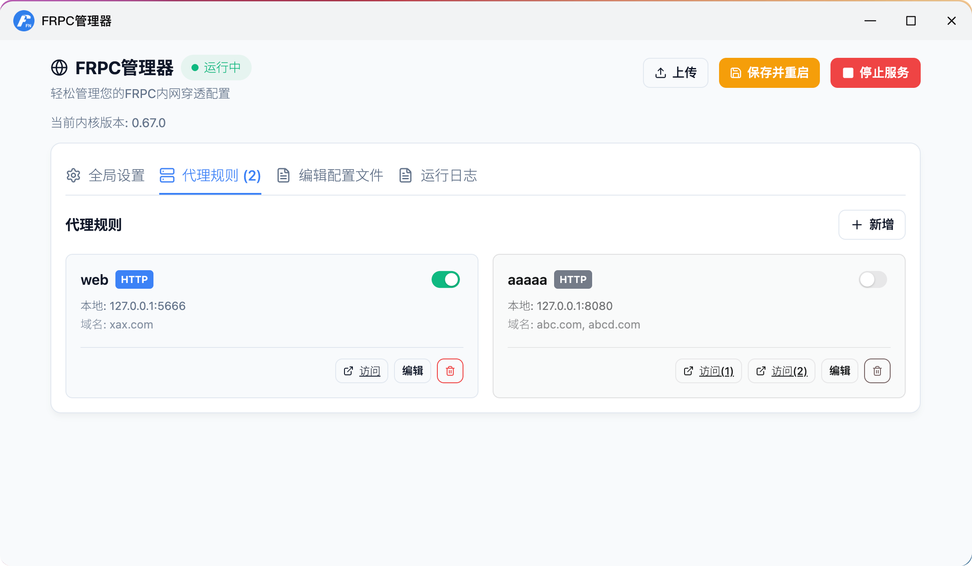Click the document icon on 运行日志 tab
This screenshot has width=972, height=566.
pos(405,175)
